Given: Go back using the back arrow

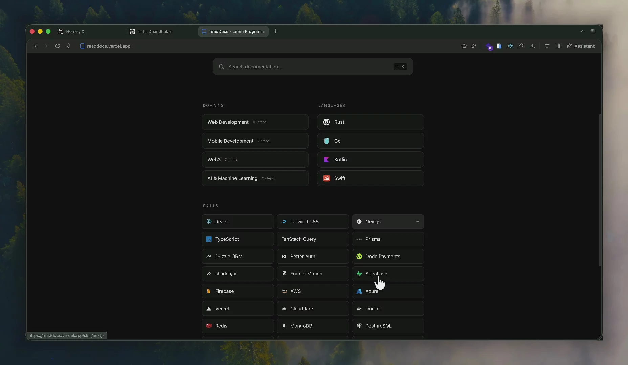Looking at the screenshot, I should [x=35, y=46].
